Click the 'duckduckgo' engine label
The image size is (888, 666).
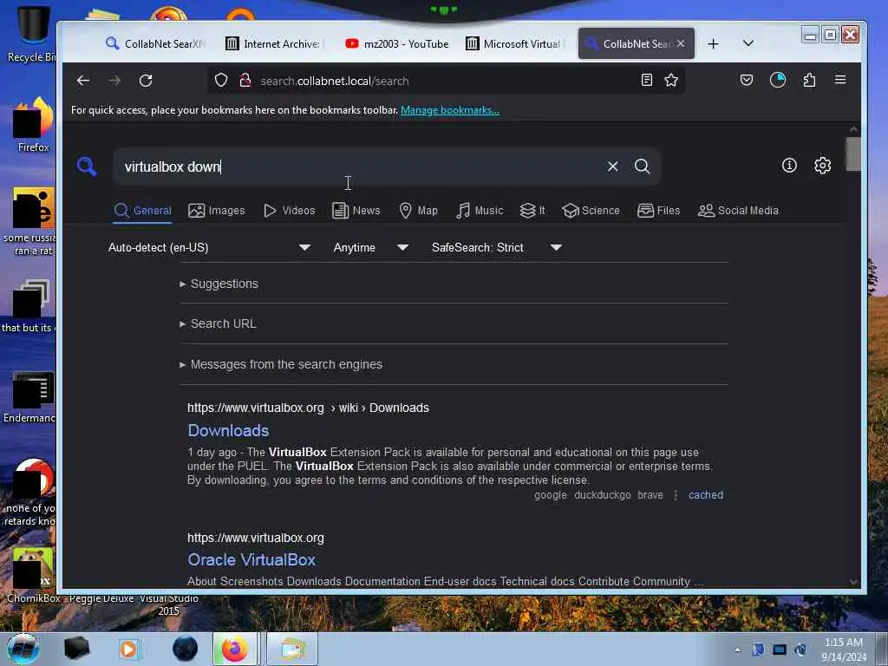pyautogui.click(x=602, y=495)
